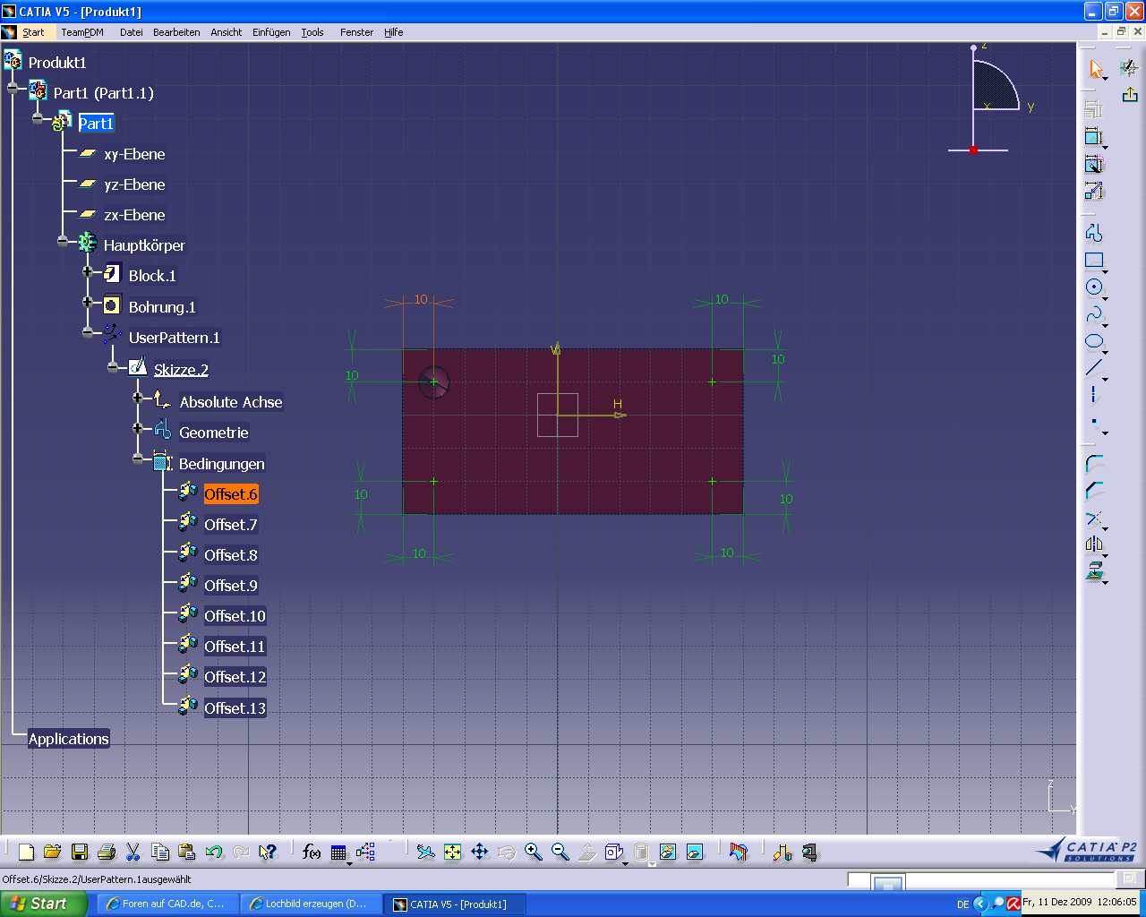Pick the Ellipse tool
The image size is (1146, 917).
tap(1094, 341)
